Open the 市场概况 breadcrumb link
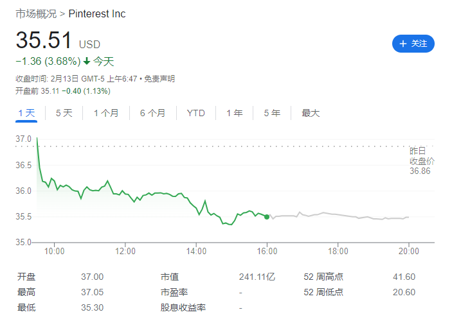Screen dimensions: 461x319 (x=36, y=14)
